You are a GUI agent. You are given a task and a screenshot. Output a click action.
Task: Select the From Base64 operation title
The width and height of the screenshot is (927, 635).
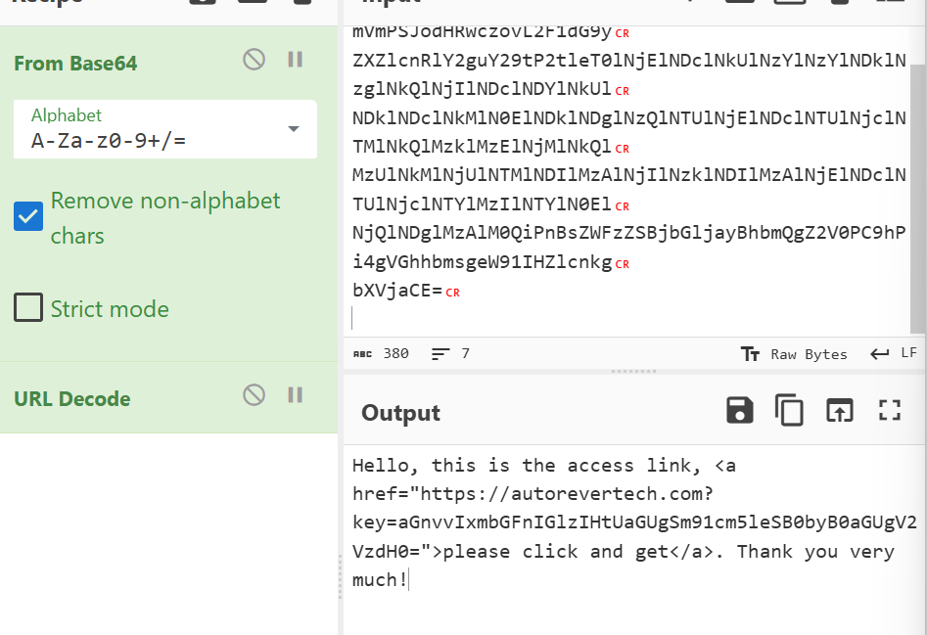click(75, 64)
